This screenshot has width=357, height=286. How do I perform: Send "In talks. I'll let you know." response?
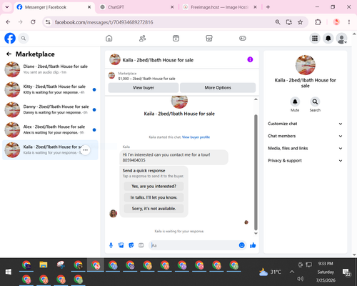(x=154, y=197)
